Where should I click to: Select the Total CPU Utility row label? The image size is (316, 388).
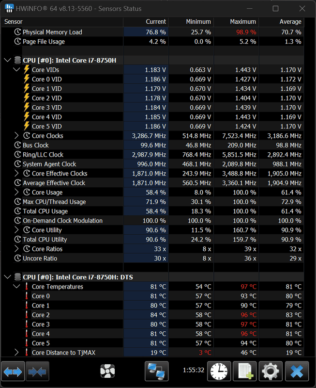tap(45, 239)
